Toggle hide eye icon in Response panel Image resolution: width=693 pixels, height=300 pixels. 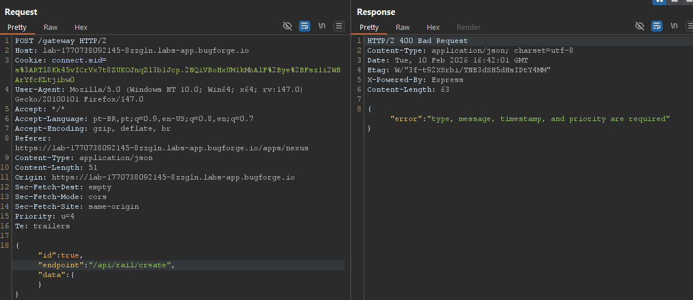[640, 26]
